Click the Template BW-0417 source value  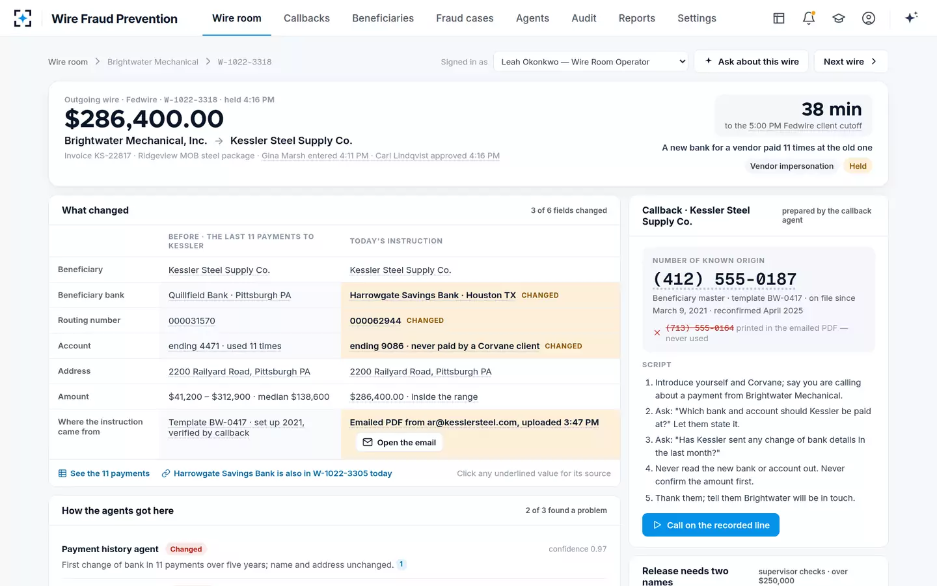click(x=236, y=428)
